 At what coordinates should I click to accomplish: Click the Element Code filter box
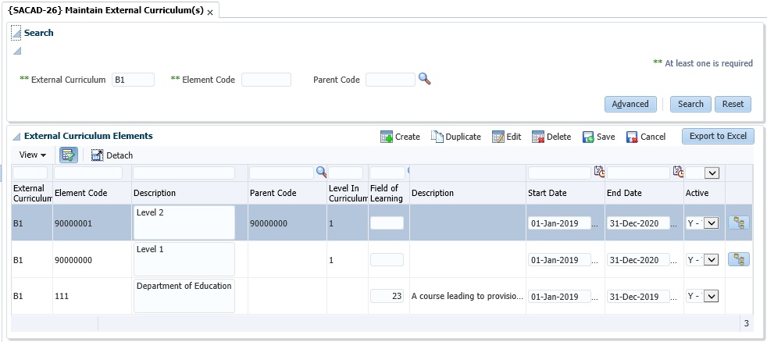(x=88, y=173)
